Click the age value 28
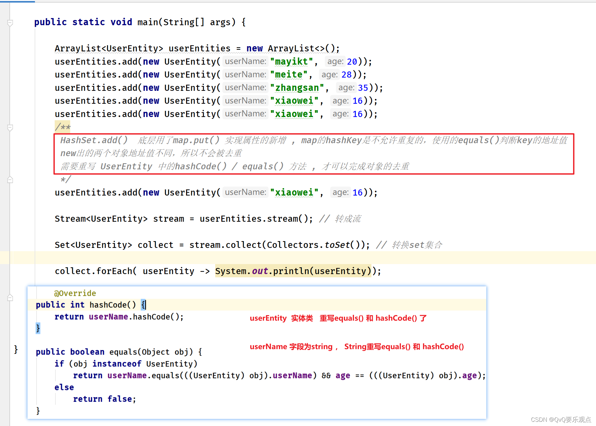This screenshot has width=596, height=426. point(347,75)
